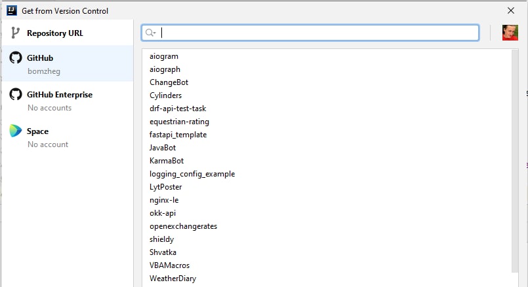The image size is (528, 287).
Task: Select the JavaBot repository
Action: (327, 148)
